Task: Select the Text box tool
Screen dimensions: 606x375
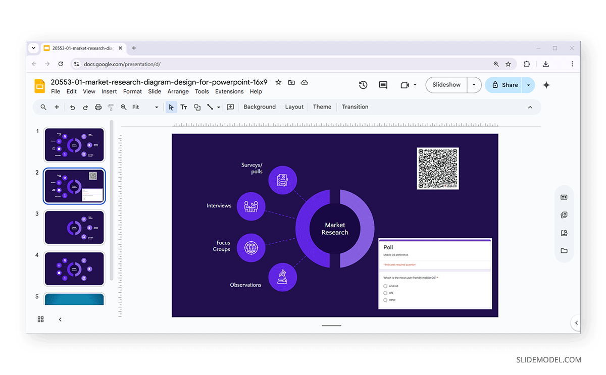Action: tap(183, 107)
